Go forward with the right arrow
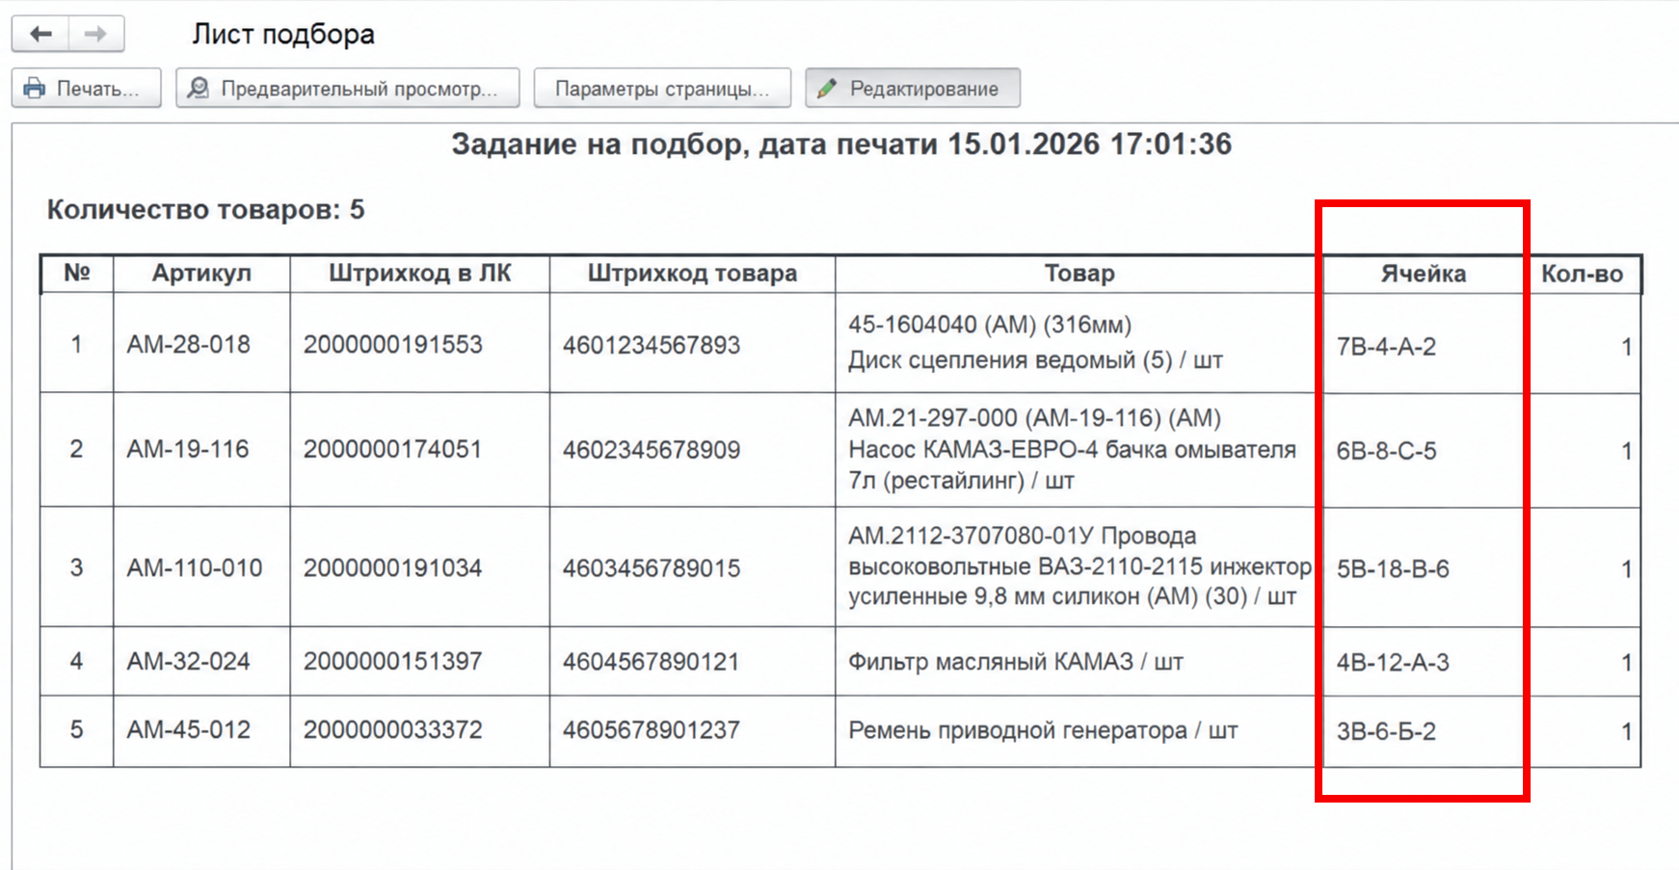 (x=95, y=34)
